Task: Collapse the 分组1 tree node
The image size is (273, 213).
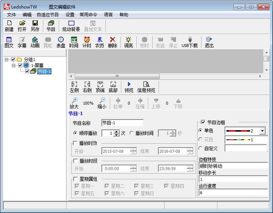Action: point(6,60)
